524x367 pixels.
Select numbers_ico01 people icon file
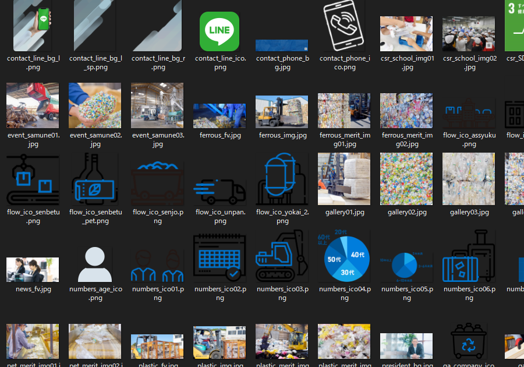click(157, 266)
